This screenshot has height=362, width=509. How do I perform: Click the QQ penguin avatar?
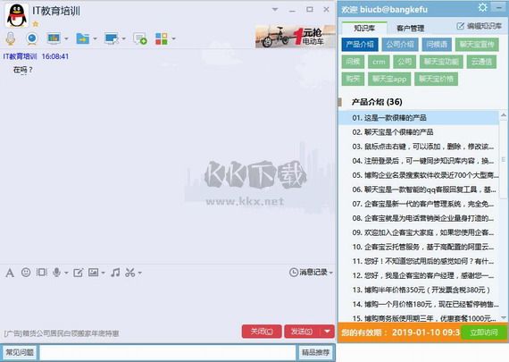17,15
